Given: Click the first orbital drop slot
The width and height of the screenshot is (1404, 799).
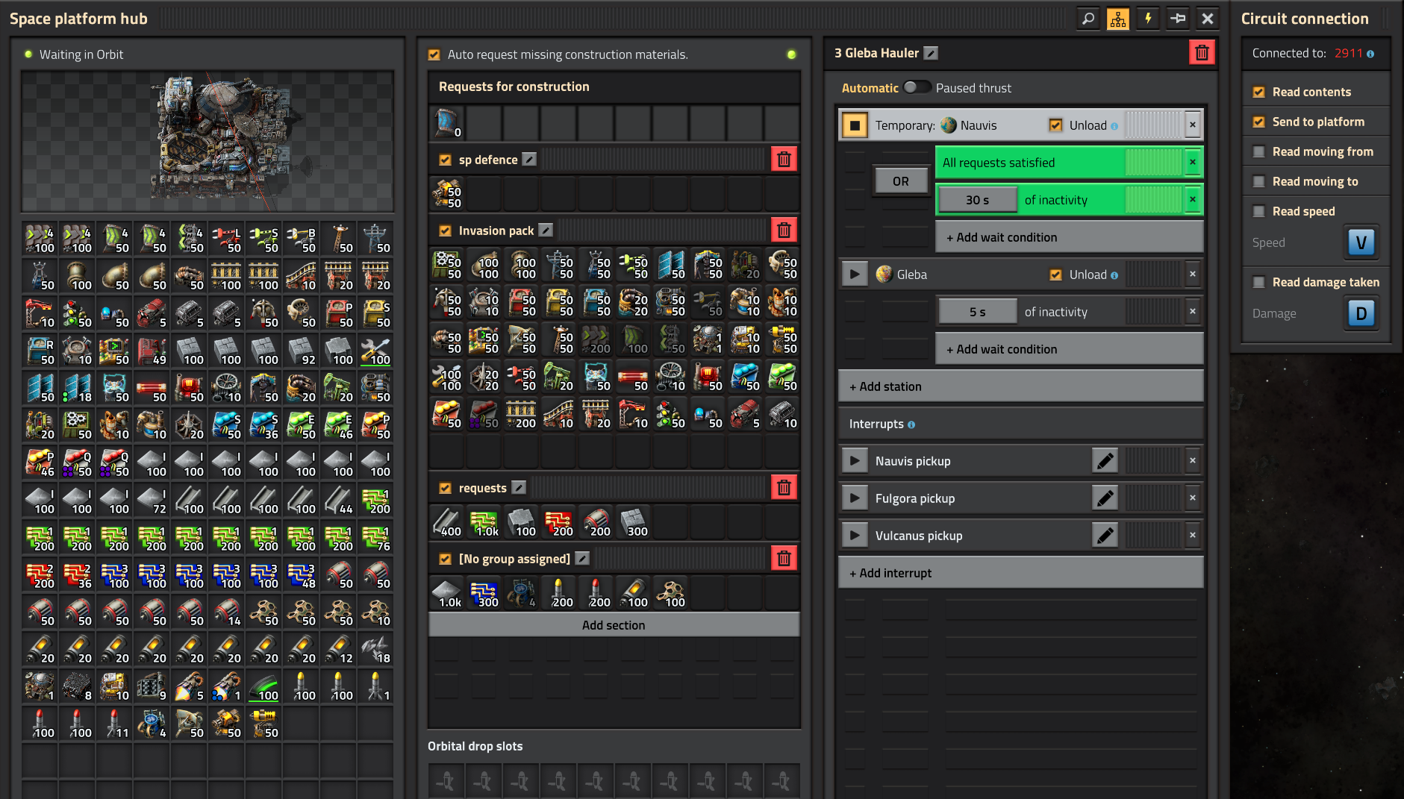Looking at the screenshot, I should (446, 781).
